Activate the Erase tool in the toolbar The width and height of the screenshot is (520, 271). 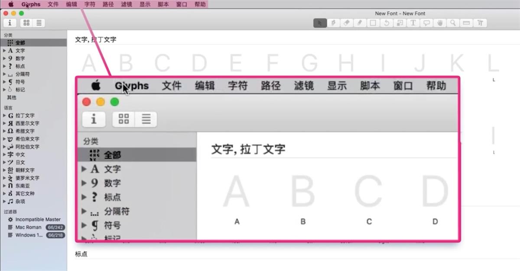click(347, 23)
